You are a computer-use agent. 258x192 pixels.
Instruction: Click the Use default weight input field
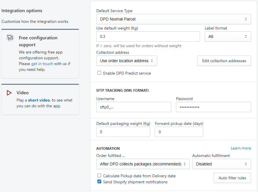tap(148, 36)
